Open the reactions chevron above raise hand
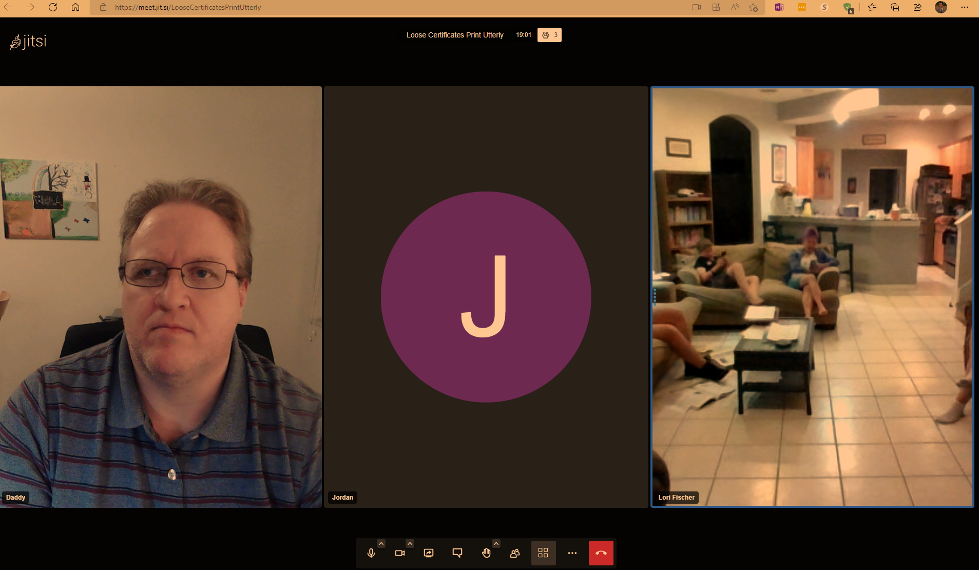The height and width of the screenshot is (570, 979). (495, 543)
